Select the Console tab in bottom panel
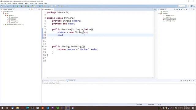Viewport: 196px width, 110px height. (x=71, y=81)
